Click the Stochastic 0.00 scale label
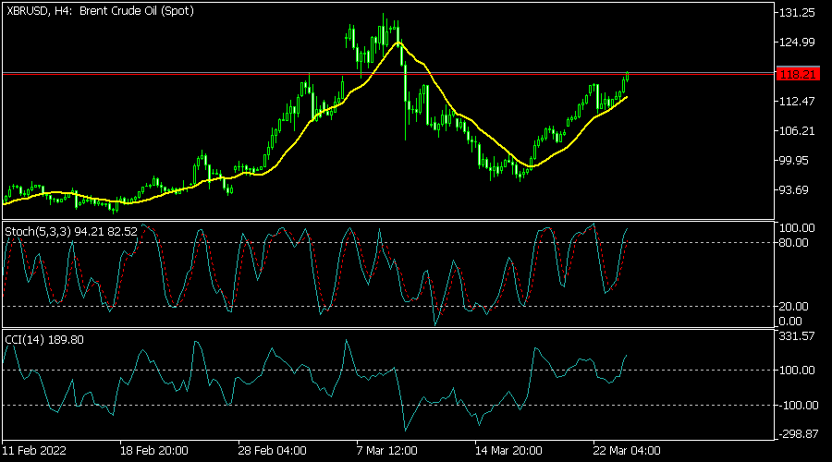The image size is (832, 462). [790, 321]
